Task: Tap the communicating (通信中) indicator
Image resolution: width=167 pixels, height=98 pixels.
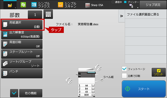Action: (117, 2)
